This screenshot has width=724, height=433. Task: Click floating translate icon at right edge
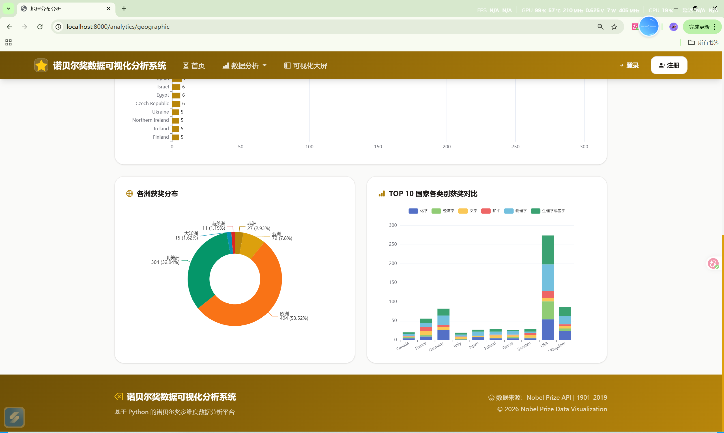[x=713, y=264]
